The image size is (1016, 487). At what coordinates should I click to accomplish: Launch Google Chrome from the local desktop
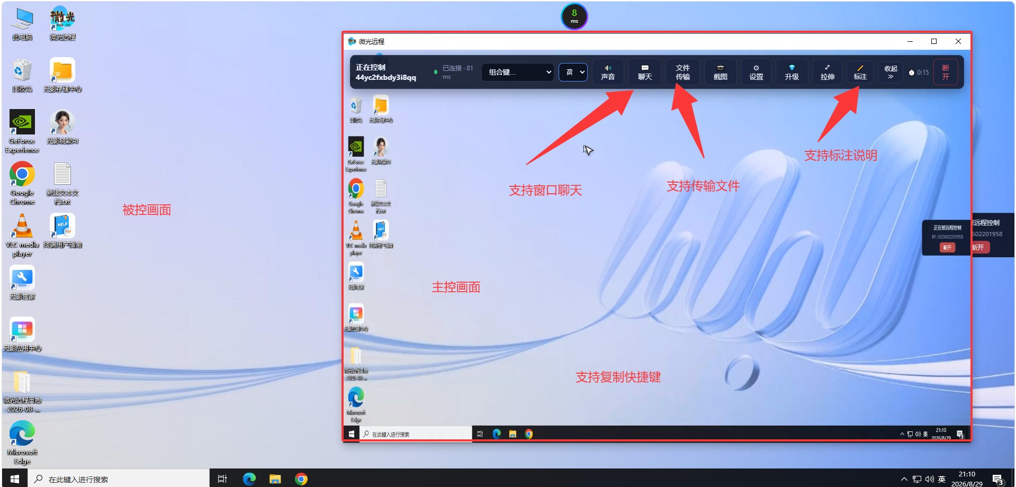pos(22,183)
